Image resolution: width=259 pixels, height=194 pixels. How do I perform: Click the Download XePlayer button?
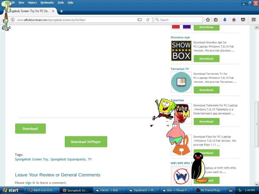(x=86, y=142)
